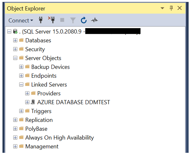Open the Object Explorer window position dropdown arrow
The image size is (190, 155).
(x=162, y=8)
